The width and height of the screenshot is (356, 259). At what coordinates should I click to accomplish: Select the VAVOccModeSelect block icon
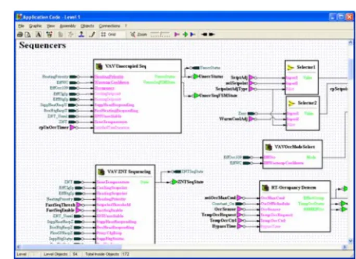(x=269, y=147)
